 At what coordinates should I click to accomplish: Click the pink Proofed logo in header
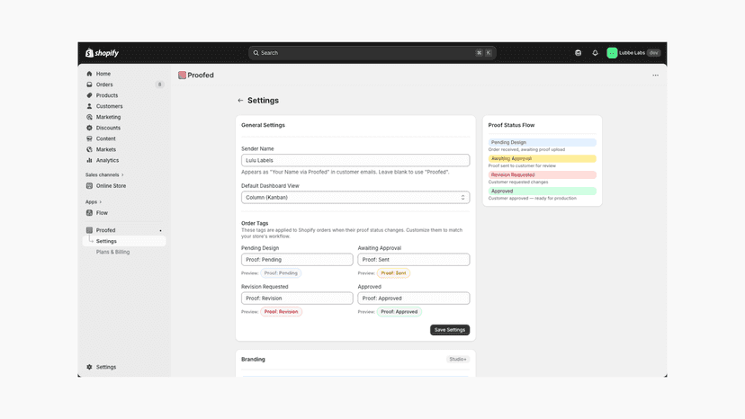[182, 75]
